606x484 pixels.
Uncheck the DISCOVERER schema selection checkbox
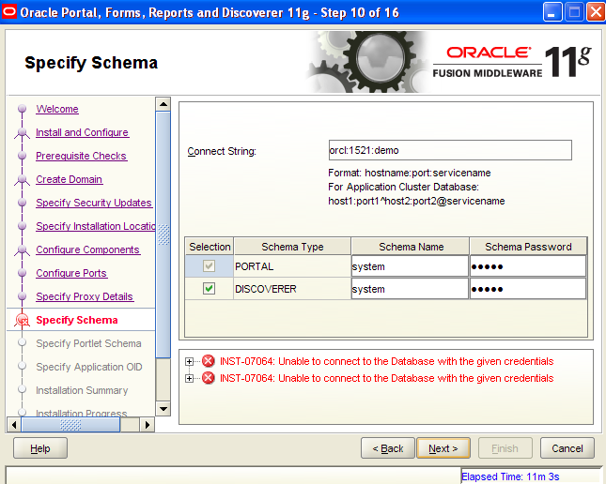tap(210, 289)
